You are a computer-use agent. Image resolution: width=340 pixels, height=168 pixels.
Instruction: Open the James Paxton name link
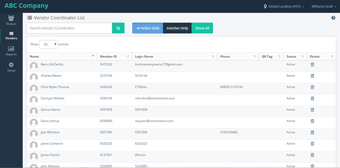50,155
